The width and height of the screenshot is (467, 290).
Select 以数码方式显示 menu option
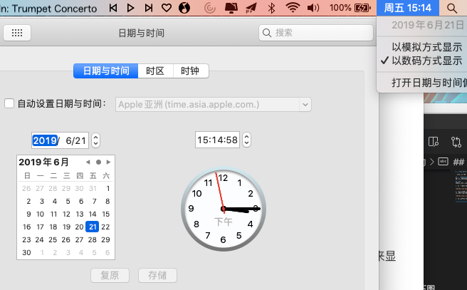426,61
